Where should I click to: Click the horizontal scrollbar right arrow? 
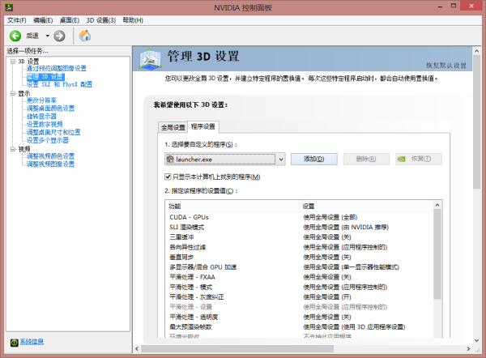468,349
